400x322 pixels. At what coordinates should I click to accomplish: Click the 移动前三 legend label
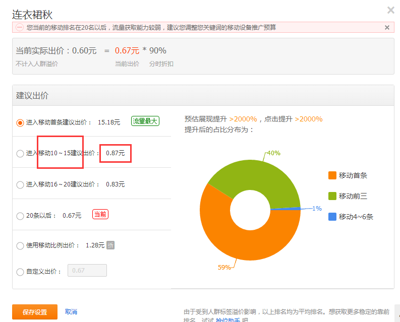[x=353, y=196]
